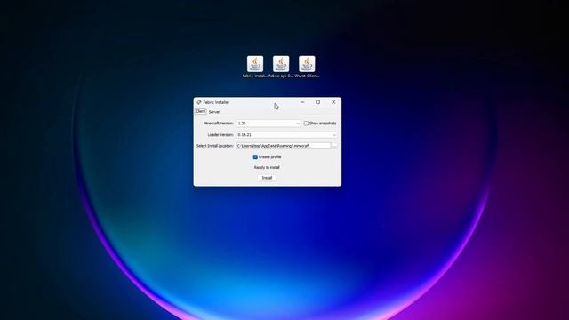The width and height of the screenshot is (569, 320).
Task: Click the install location path field
Action: click(284, 146)
